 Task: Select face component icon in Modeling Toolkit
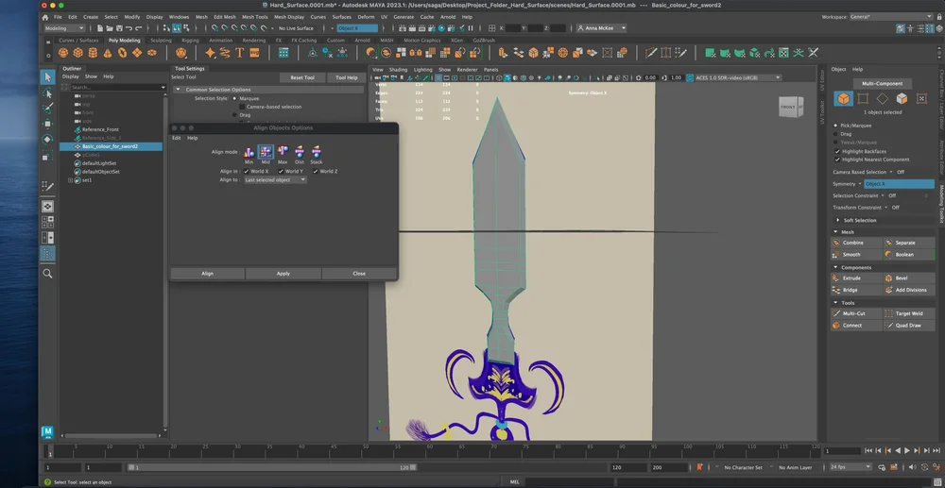(902, 99)
